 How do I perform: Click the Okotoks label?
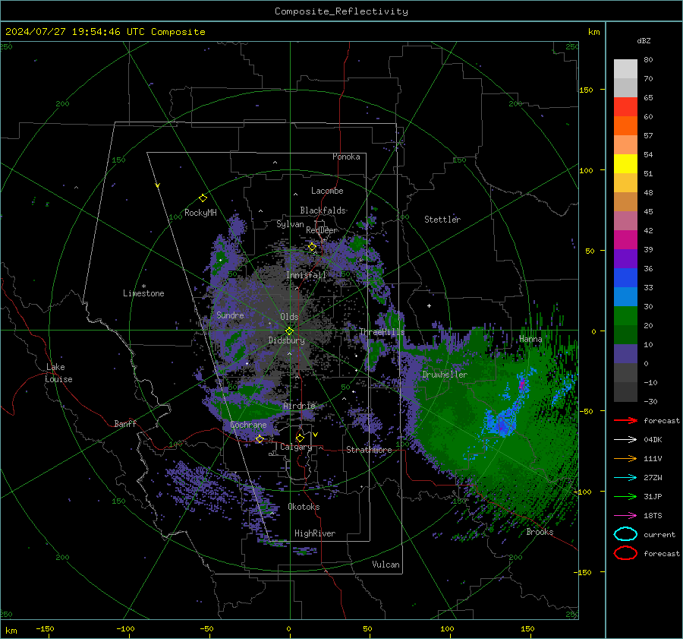click(304, 507)
